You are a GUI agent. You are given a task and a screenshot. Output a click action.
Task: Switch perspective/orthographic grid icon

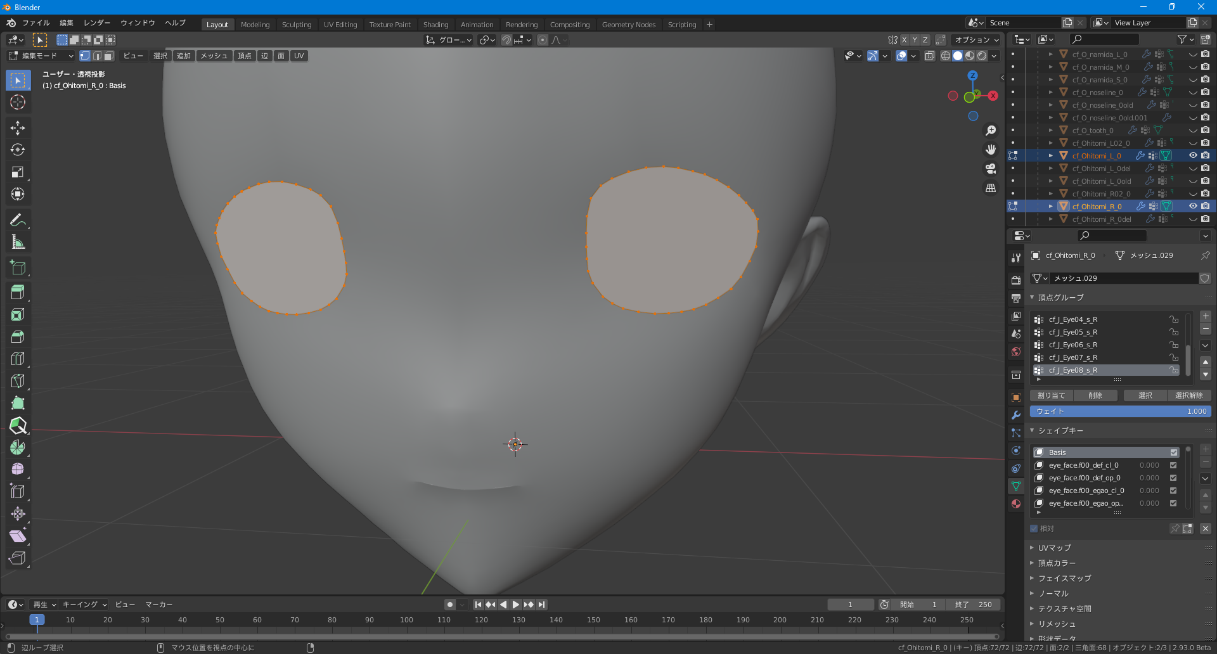991,188
